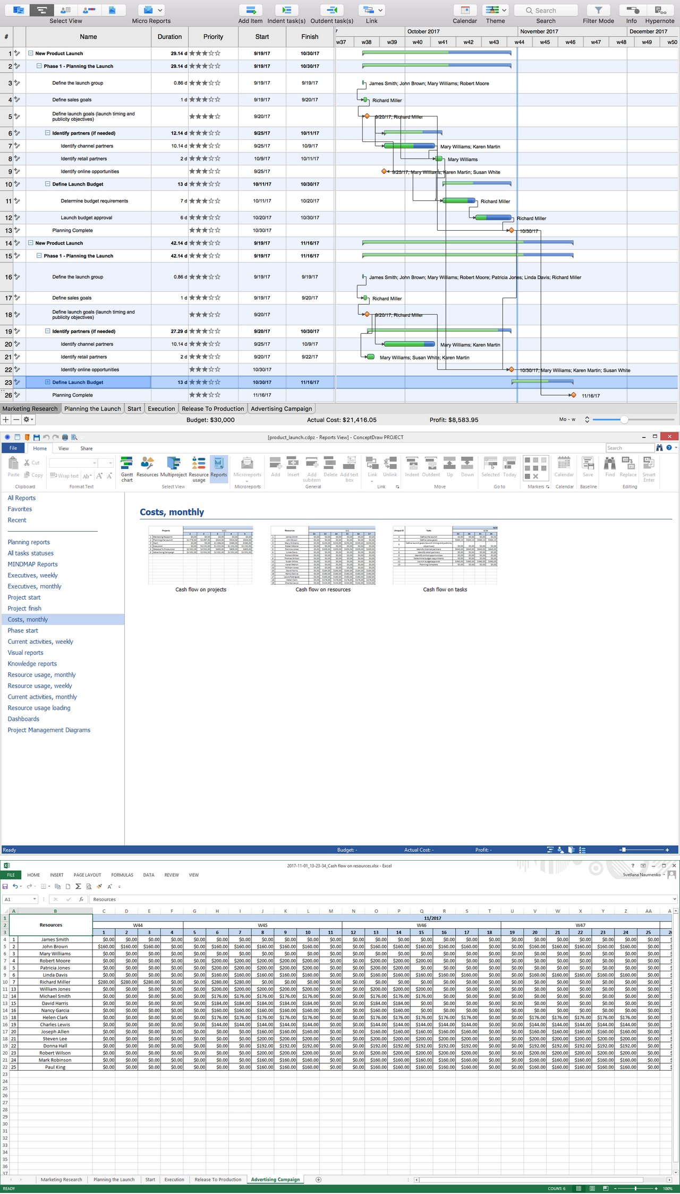The image size is (680, 1194).
Task: Adjust the Excel zoom slider
Action: [x=635, y=1189]
